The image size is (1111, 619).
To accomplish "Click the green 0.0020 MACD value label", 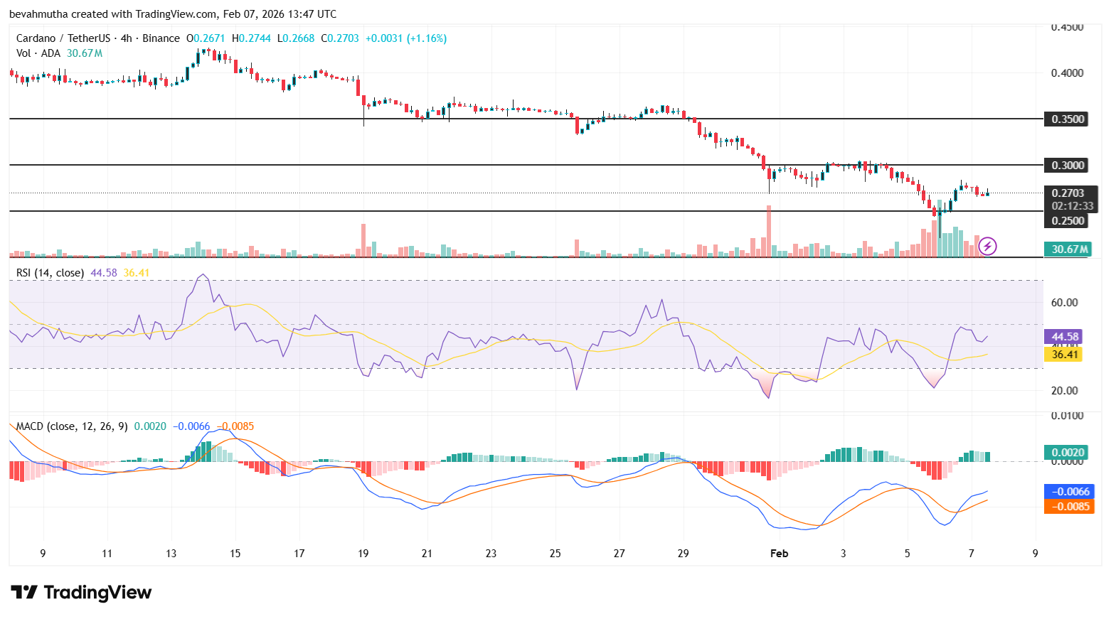I will 1068,452.
